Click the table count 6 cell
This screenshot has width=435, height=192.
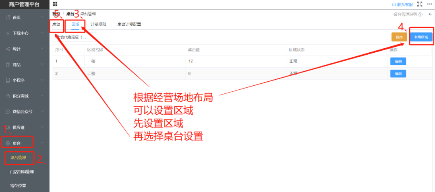pos(189,73)
